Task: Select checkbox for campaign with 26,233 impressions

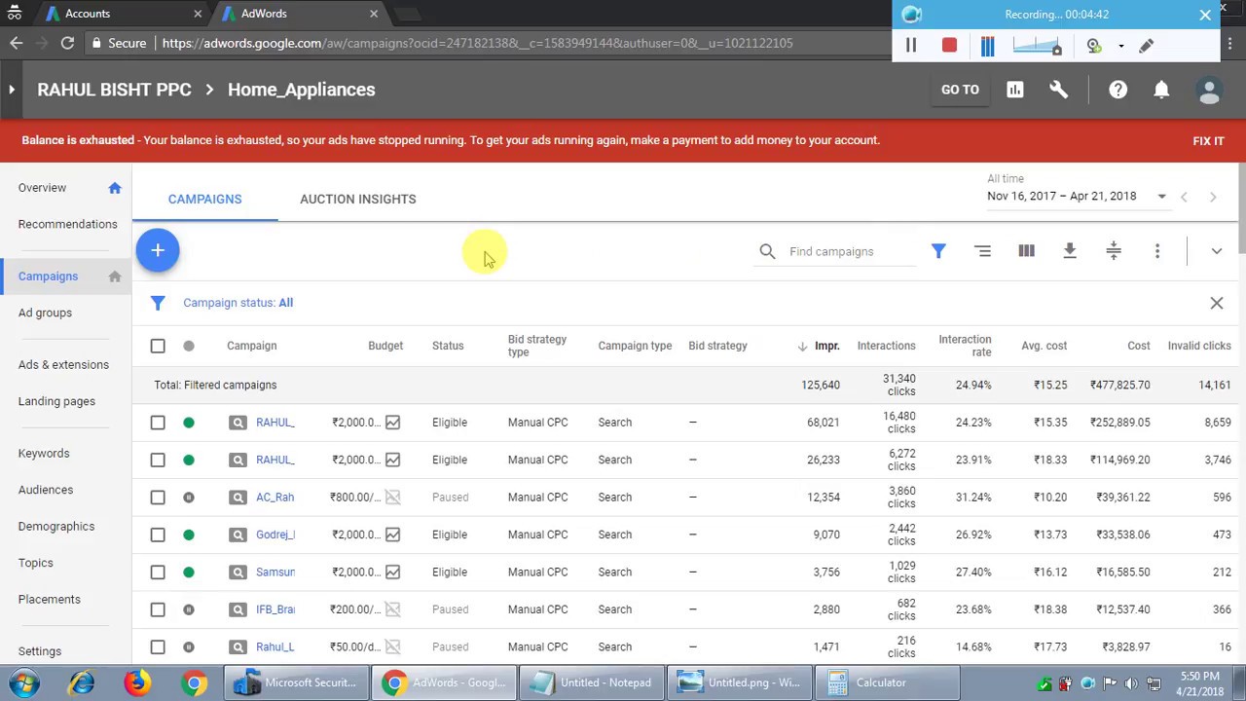Action: tap(158, 460)
